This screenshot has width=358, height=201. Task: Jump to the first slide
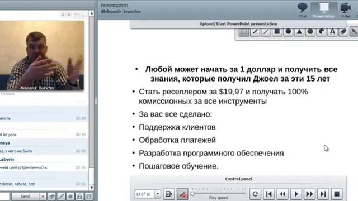coord(269,194)
